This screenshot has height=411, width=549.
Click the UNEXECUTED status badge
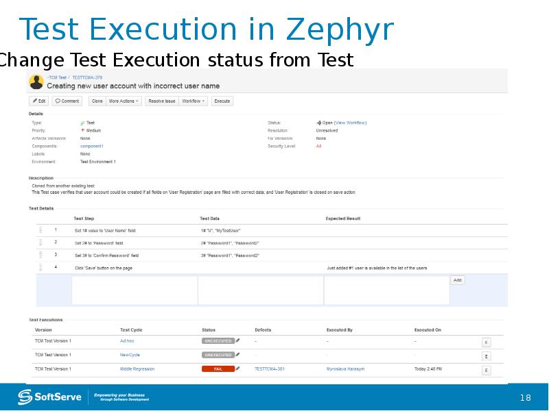(x=217, y=340)
